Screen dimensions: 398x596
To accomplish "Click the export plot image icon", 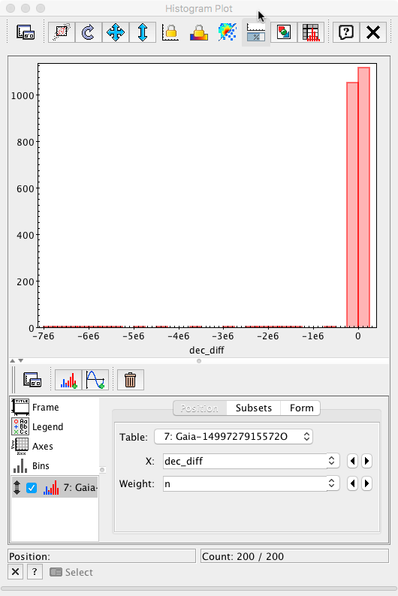I will [284, 32].
